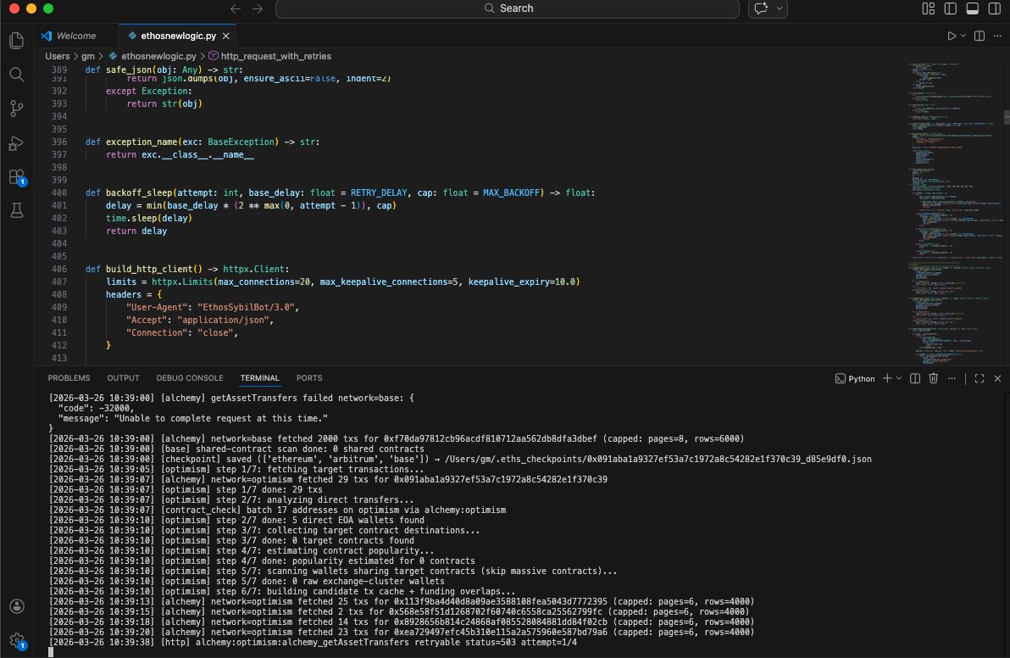
Task: Open the run button dropdown arrow
Action: (963, 36)
